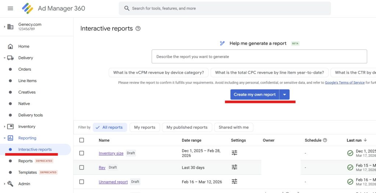Check the Inventory size report checkbox
This screenshot has height=193, width=376.
click(x=82, y=153)
